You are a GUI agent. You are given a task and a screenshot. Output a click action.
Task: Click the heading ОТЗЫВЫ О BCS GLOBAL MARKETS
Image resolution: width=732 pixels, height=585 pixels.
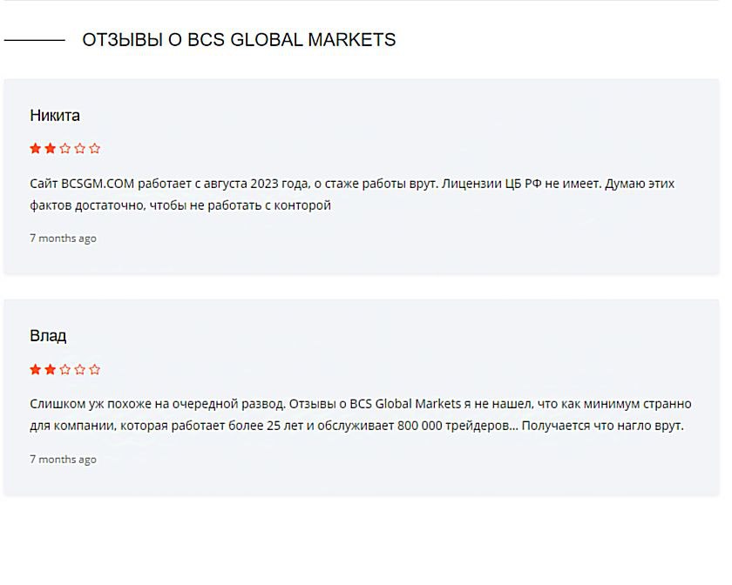click(239, 39)
